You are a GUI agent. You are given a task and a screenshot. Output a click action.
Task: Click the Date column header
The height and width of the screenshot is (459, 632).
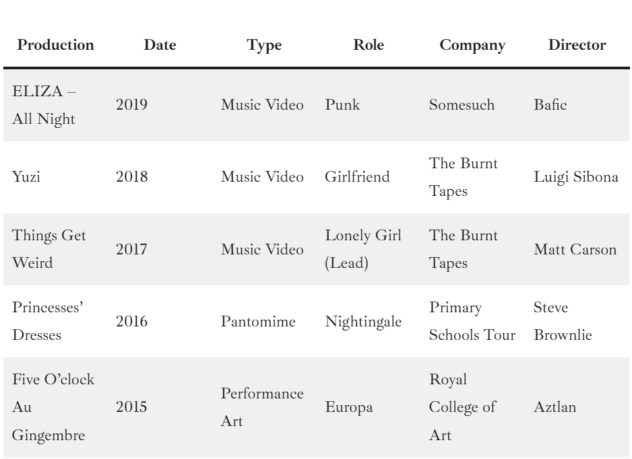160,46
